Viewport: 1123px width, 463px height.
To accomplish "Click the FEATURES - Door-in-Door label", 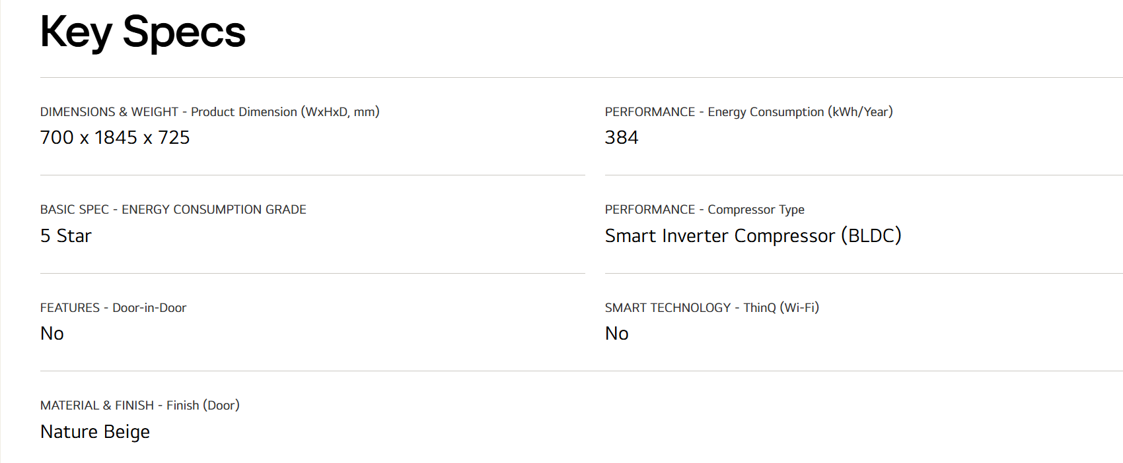I will pyautogui.click(x=113, y=308).
